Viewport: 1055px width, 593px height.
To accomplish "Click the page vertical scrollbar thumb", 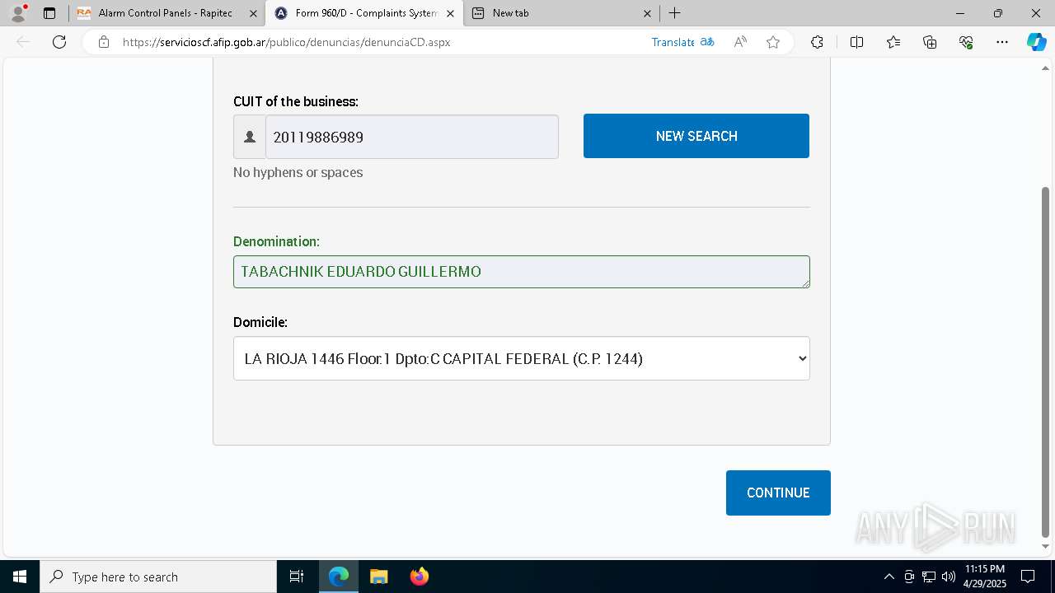I will [1046, 362].
